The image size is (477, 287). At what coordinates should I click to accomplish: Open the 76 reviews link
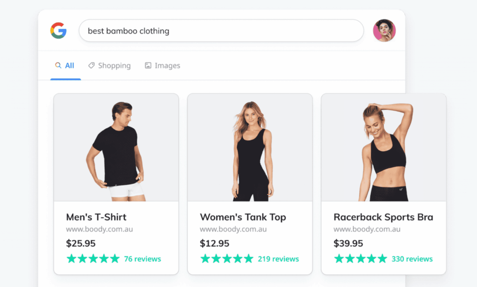[142, 259]
